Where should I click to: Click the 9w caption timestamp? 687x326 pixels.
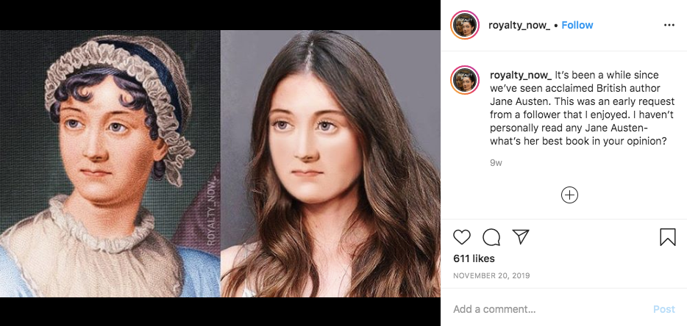pyautogui.click(x=496, y=162)
